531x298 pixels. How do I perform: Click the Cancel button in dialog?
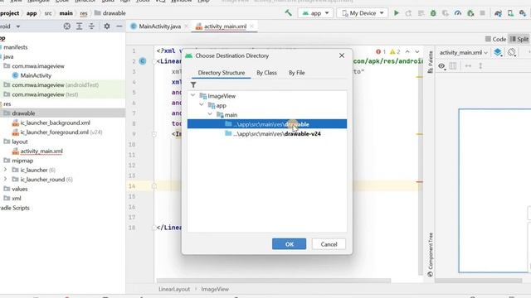pyautogui.click(x=329, y=244)
